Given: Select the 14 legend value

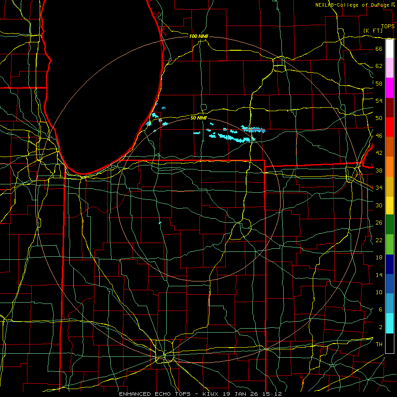Looking at the screenshot, I should 379,275.
